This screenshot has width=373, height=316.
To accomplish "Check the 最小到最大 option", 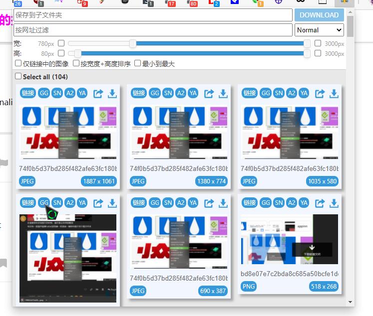I will point(138,64).
